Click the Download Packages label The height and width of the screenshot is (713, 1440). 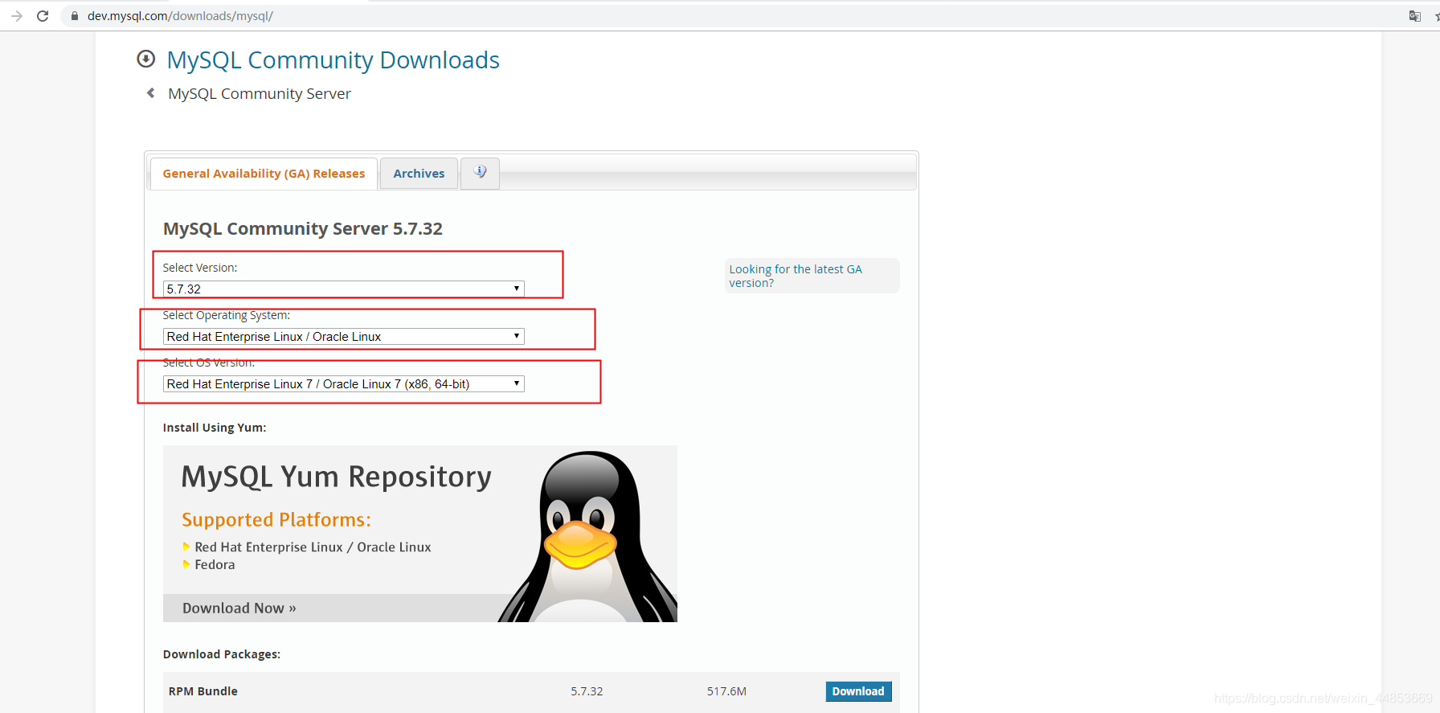pos(222,654)
